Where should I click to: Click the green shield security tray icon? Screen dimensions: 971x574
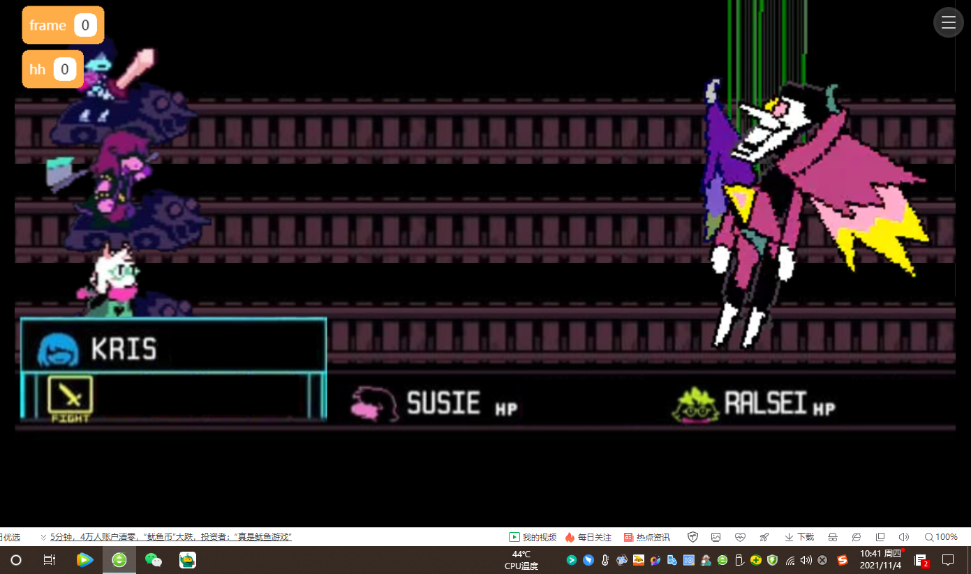[772, 560]
